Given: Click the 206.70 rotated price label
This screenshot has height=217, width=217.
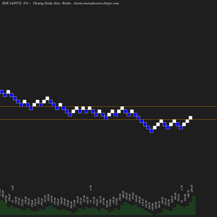Looking at the screenshot, I should [188, 194].
